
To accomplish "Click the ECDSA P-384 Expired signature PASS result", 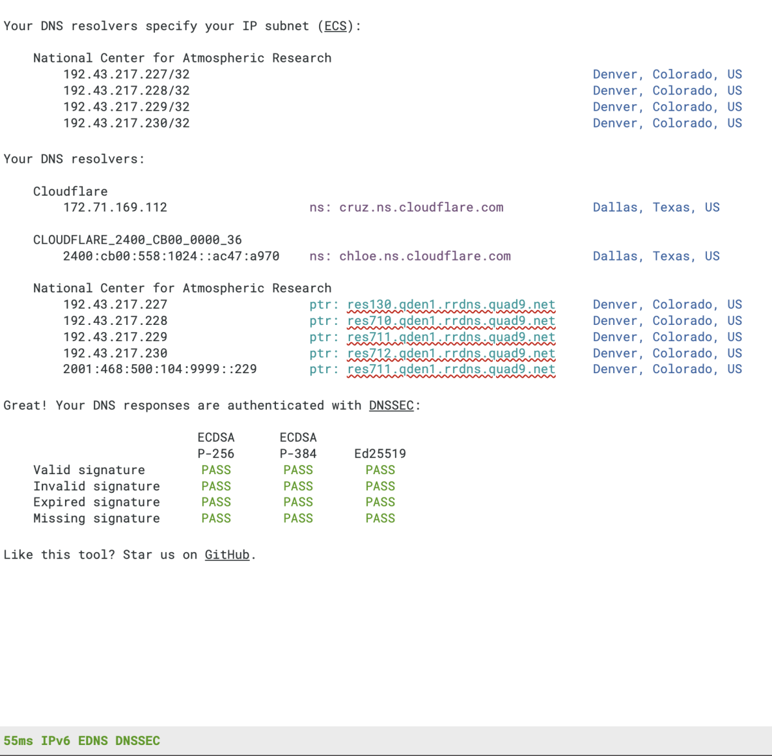I will click(298, 502).
